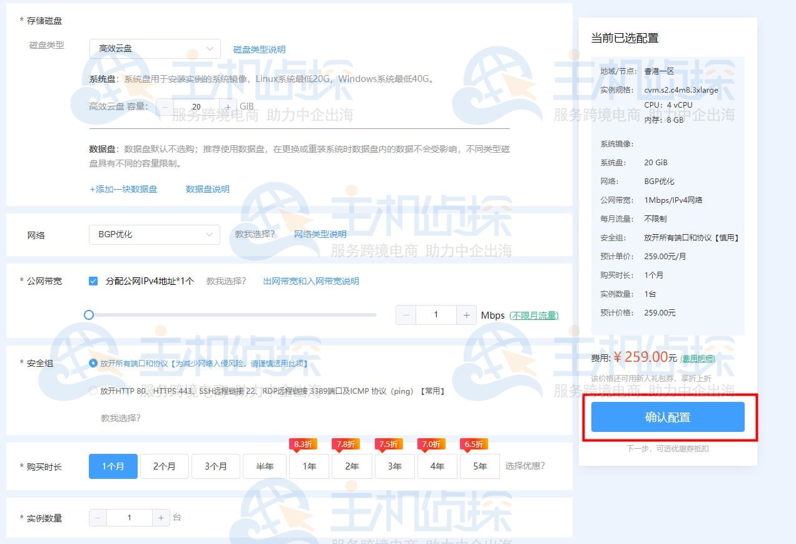796x544 pixels.
Task: Click the bandwidth value input field
Action: [436, 315]
